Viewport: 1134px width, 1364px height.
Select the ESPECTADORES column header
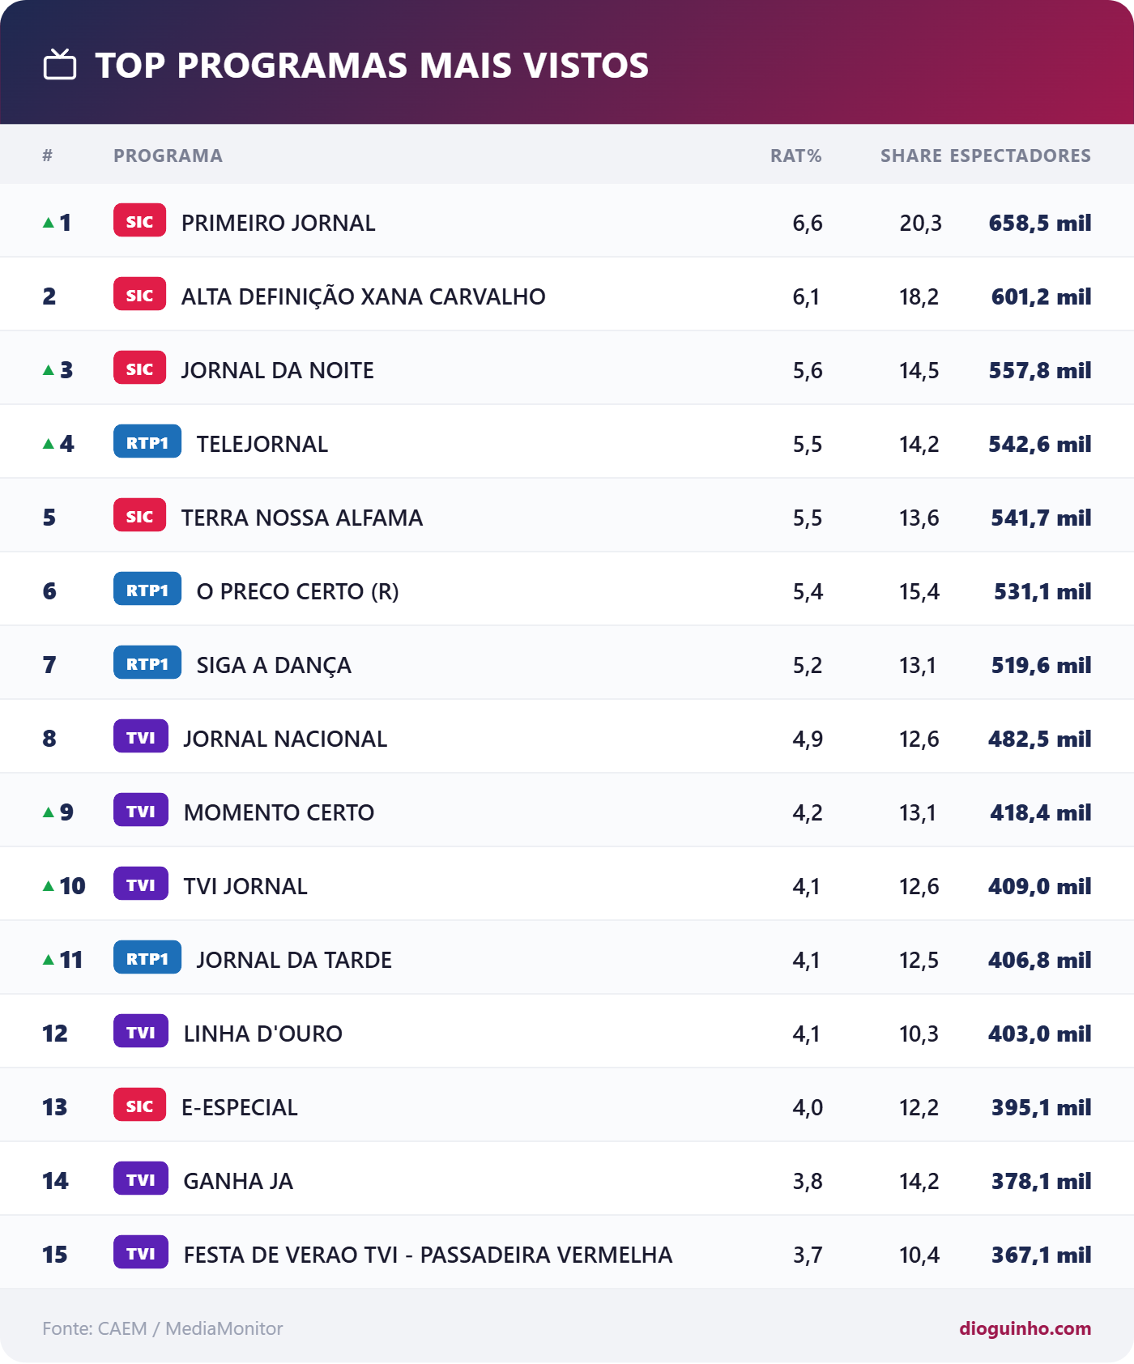1020,156
